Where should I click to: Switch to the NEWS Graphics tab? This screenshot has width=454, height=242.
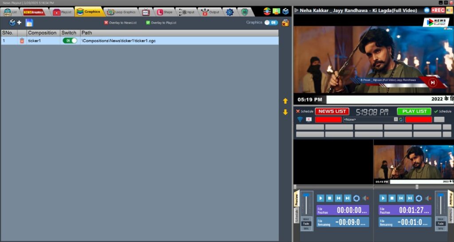(x=34, y=12)
